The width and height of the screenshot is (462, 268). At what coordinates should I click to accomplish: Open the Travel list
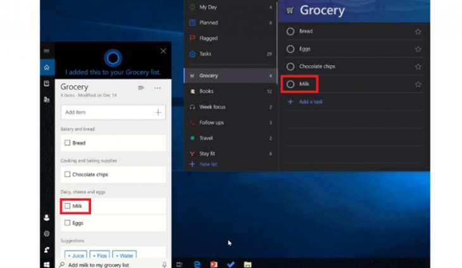[x=230, y=138]
